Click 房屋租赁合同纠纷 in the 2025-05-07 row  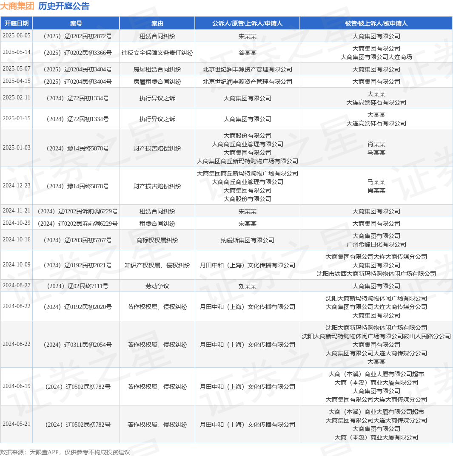click(x=157, y=70)
